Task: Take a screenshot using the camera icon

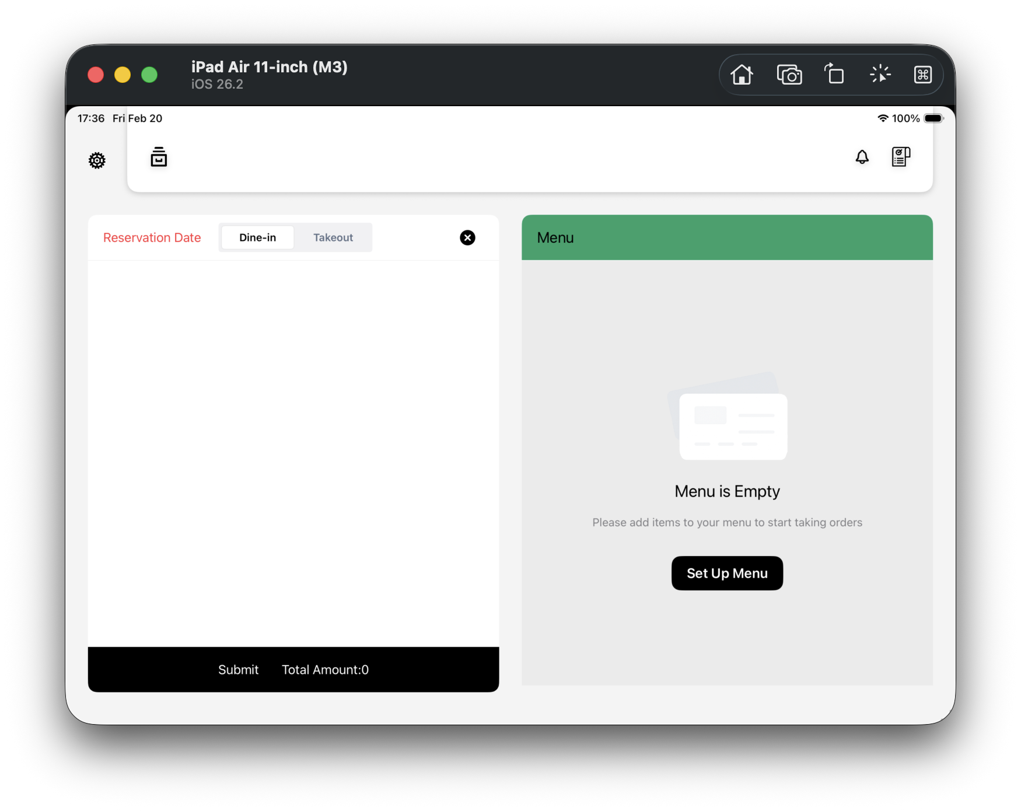Action: 789,75
